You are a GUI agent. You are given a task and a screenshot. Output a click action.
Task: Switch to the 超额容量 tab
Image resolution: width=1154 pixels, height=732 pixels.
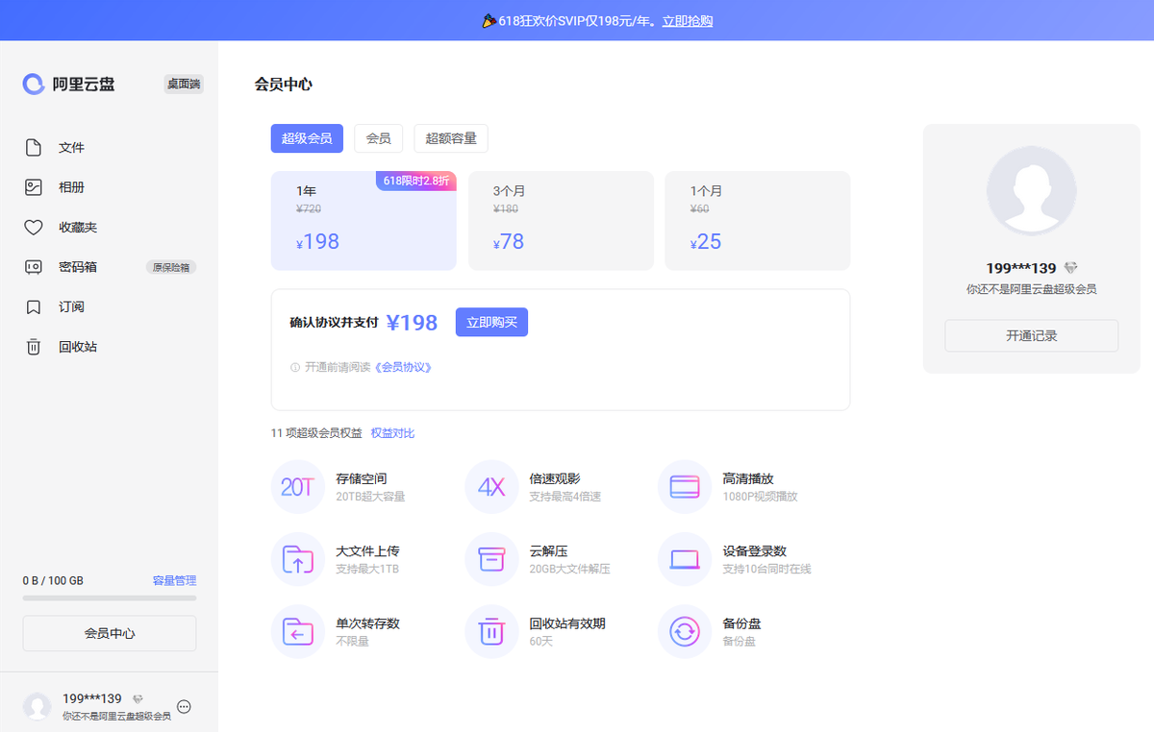pos(451,138)
